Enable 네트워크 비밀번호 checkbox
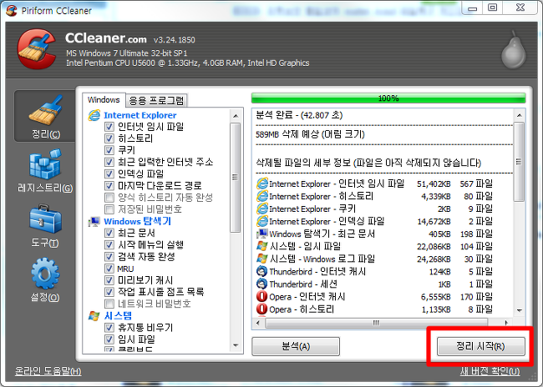The width and height of the screenshot is (543, 387). 109,304
